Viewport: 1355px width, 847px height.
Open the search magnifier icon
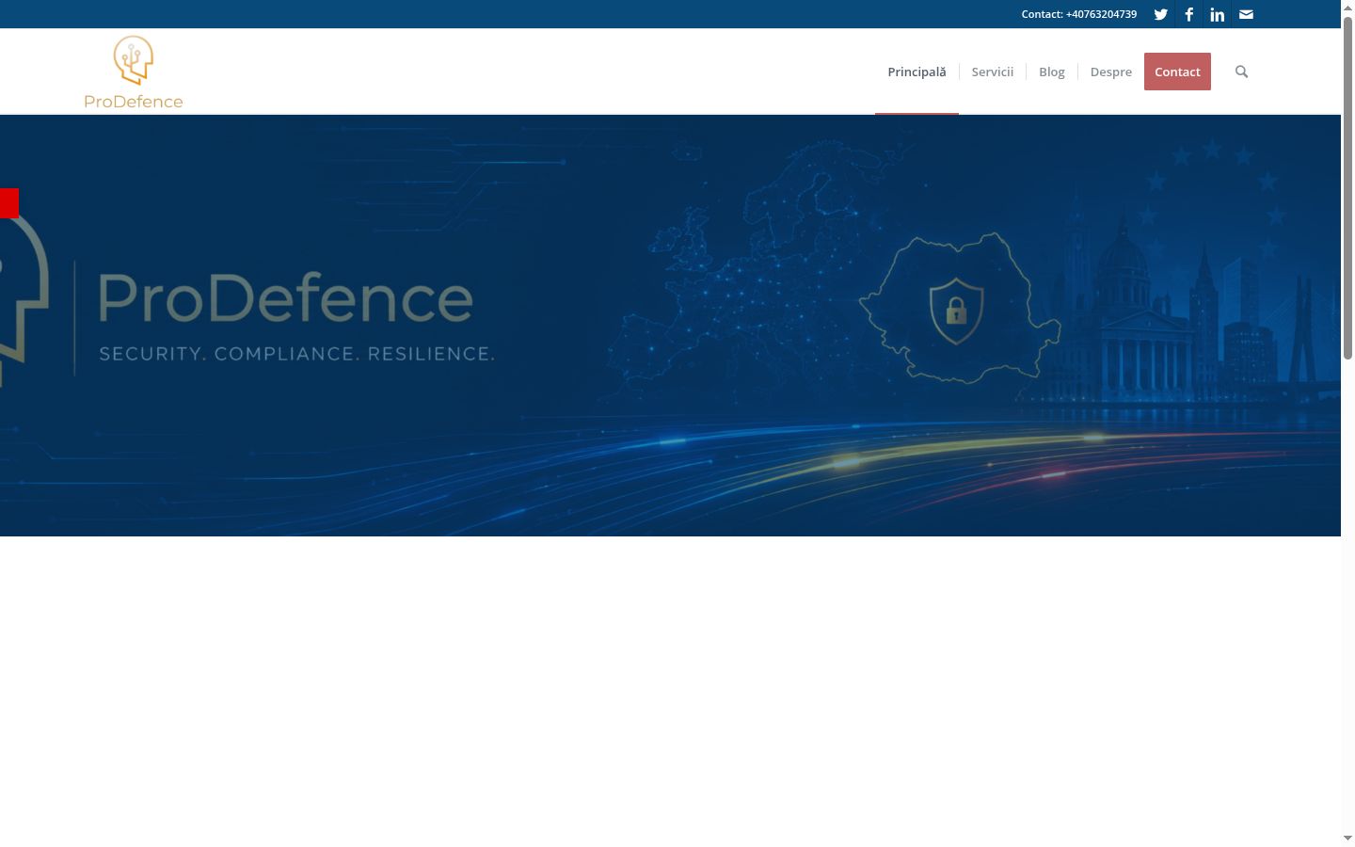(1241, 72)
